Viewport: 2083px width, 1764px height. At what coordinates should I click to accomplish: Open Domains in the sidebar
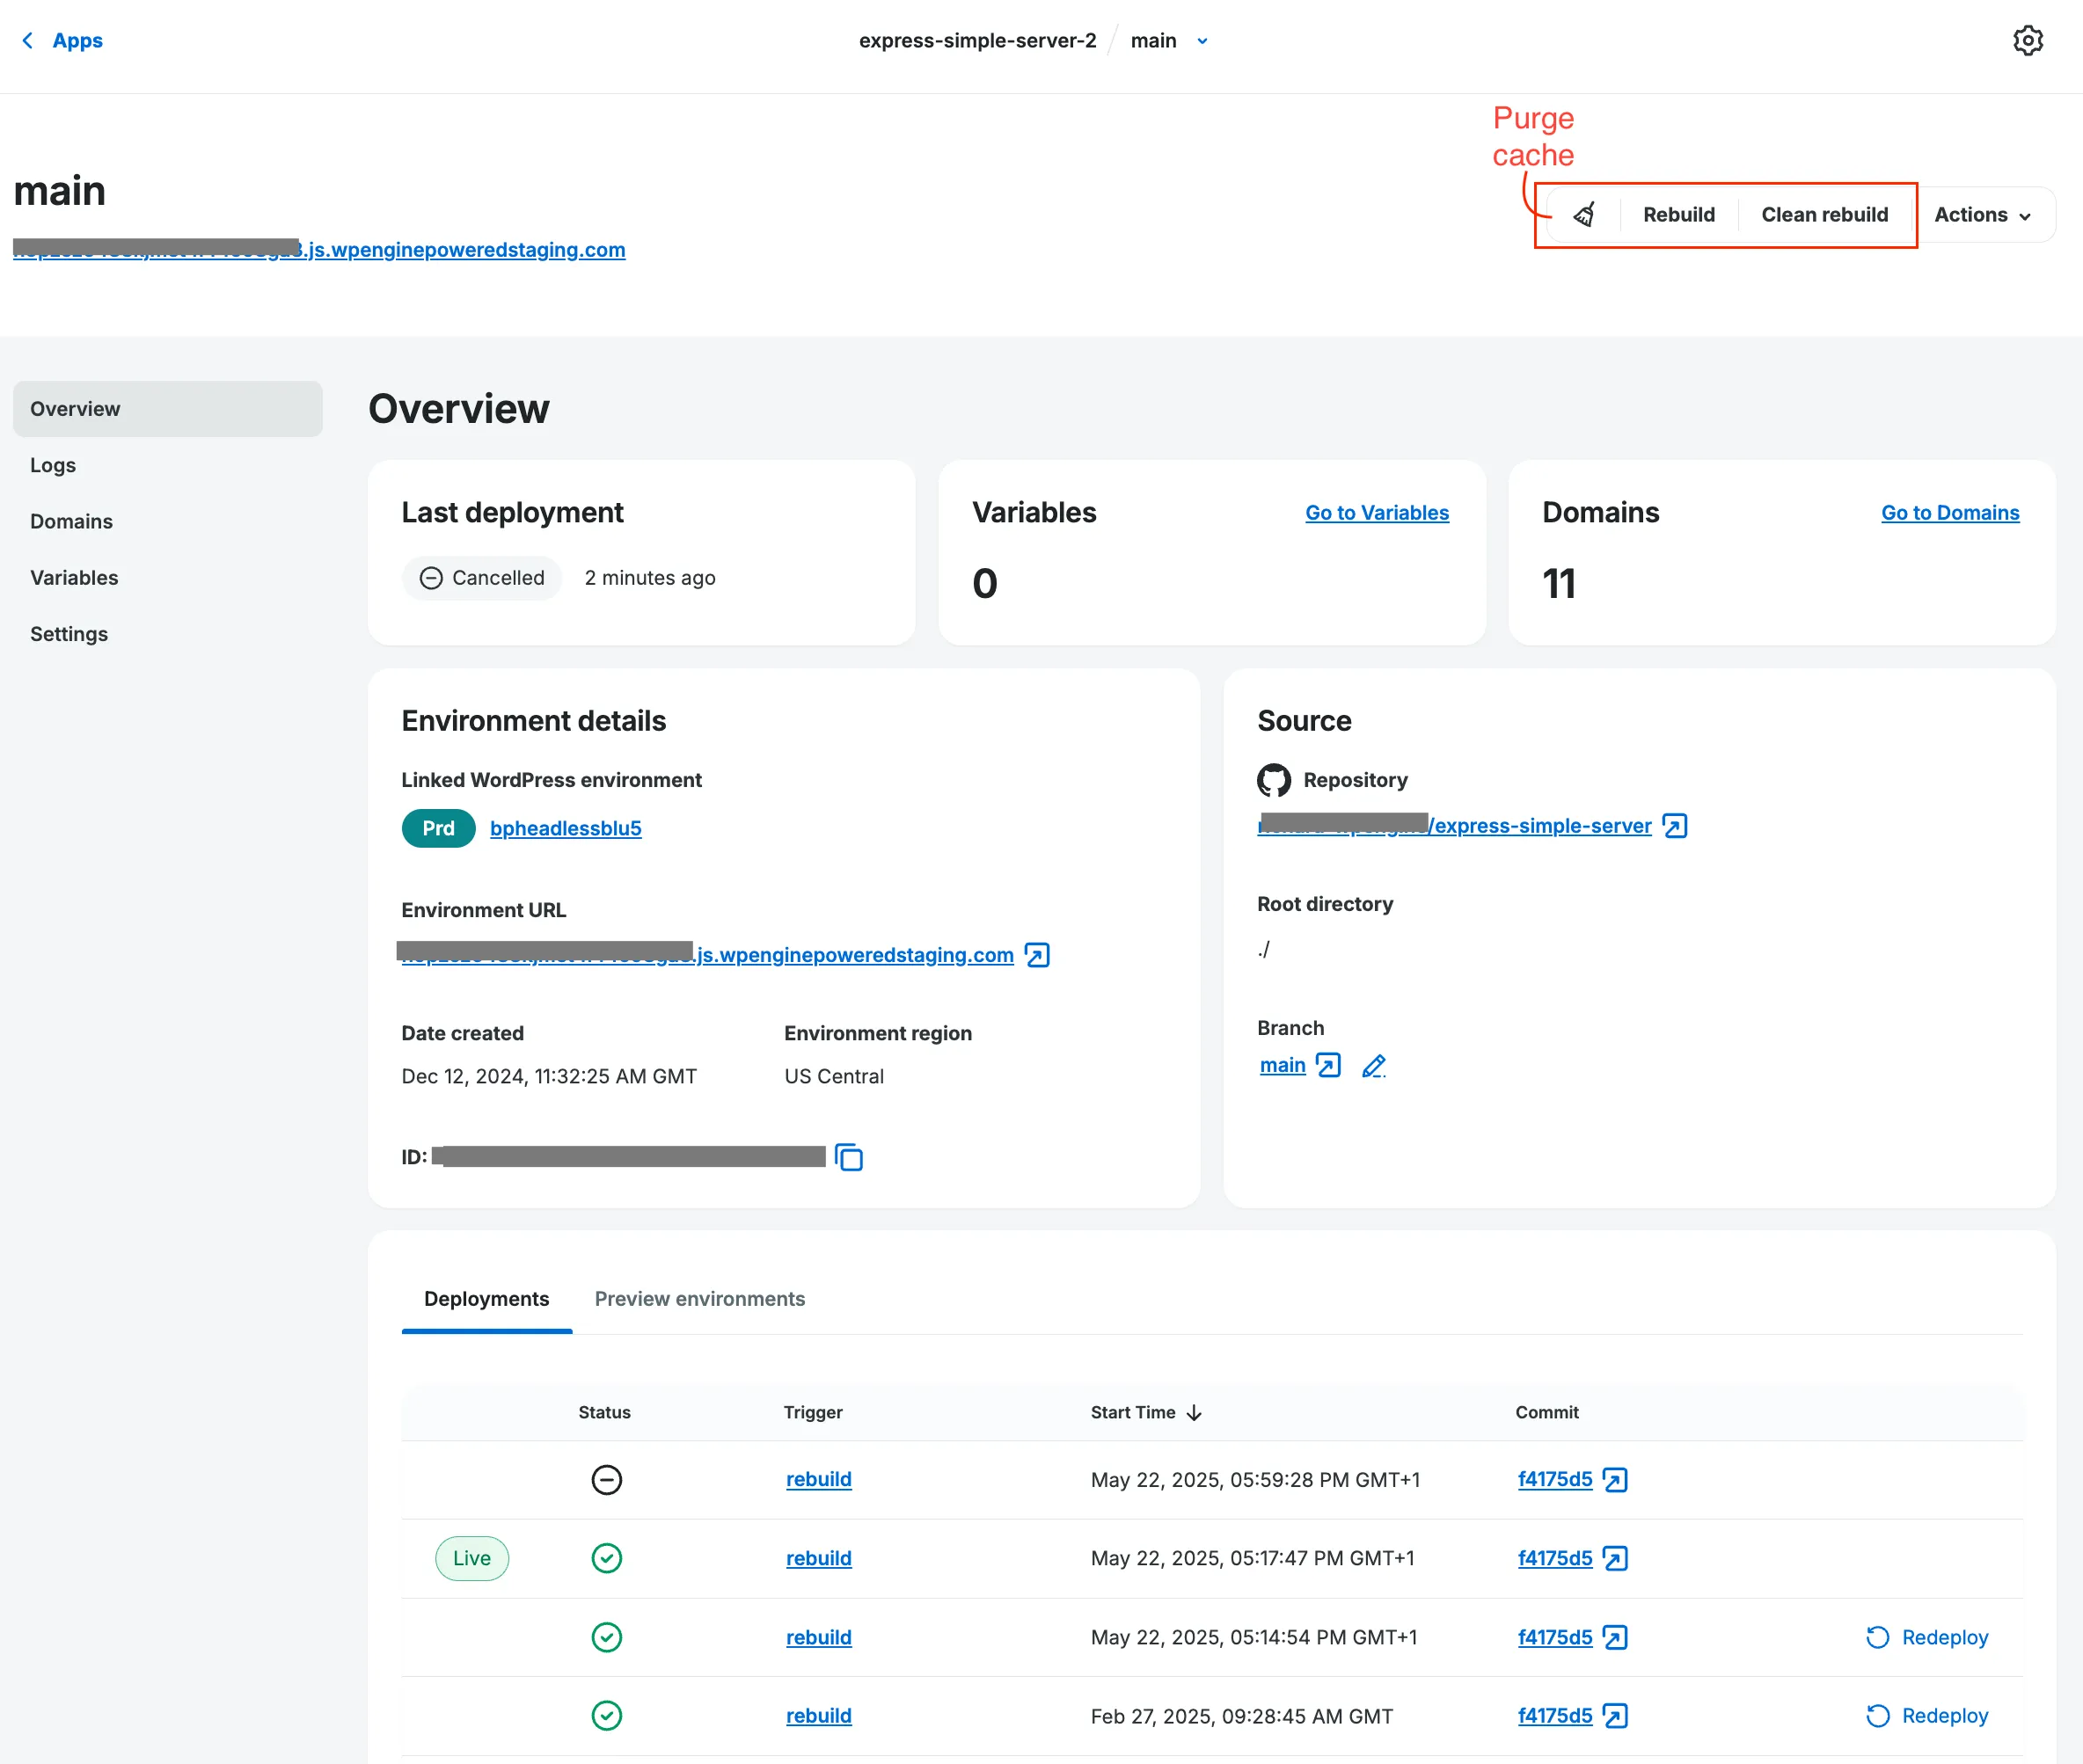click(71, 521)
